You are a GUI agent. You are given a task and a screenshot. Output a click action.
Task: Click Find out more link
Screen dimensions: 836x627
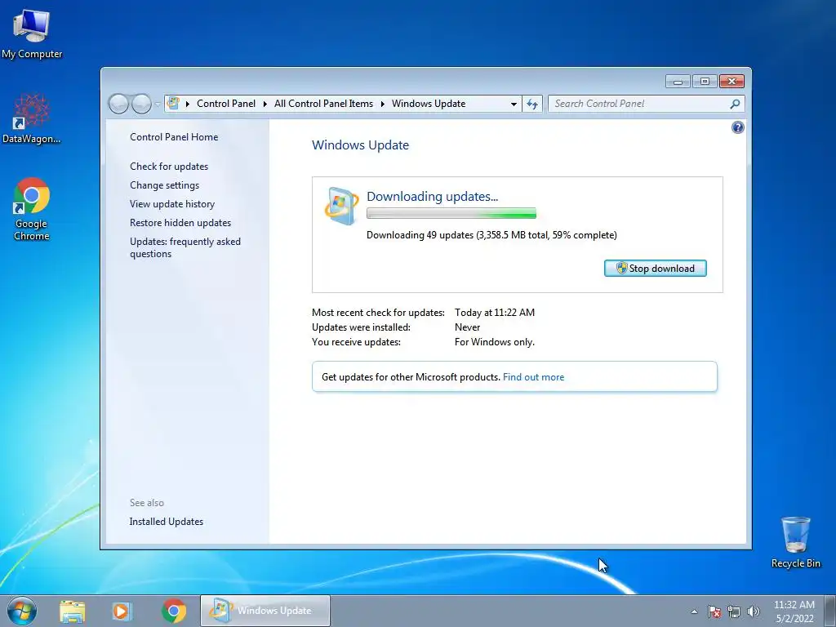pos(533,377)
